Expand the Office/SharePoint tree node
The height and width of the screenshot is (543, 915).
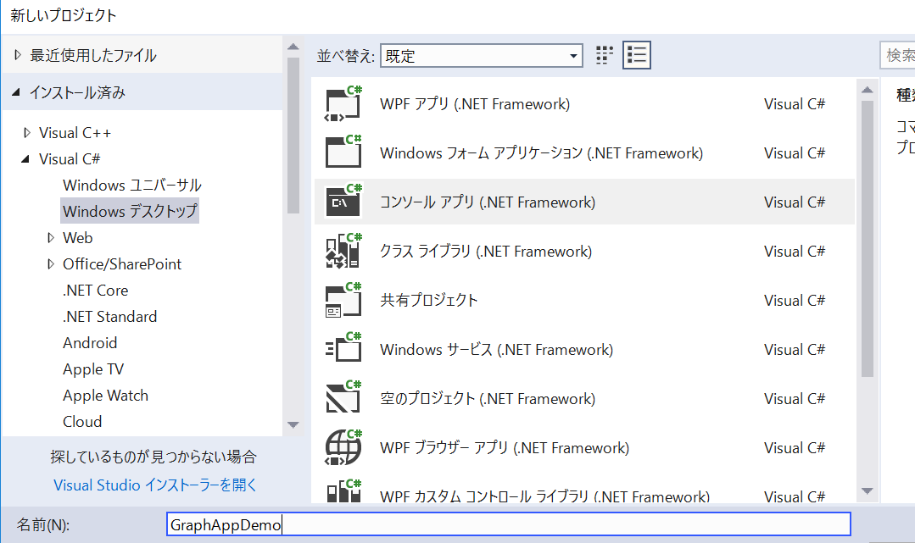(x=51, y=263)
